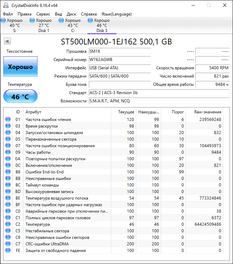Click the previous disk arrow button
The width and height of the screenshot is (233, 264).
pos(7,41)
